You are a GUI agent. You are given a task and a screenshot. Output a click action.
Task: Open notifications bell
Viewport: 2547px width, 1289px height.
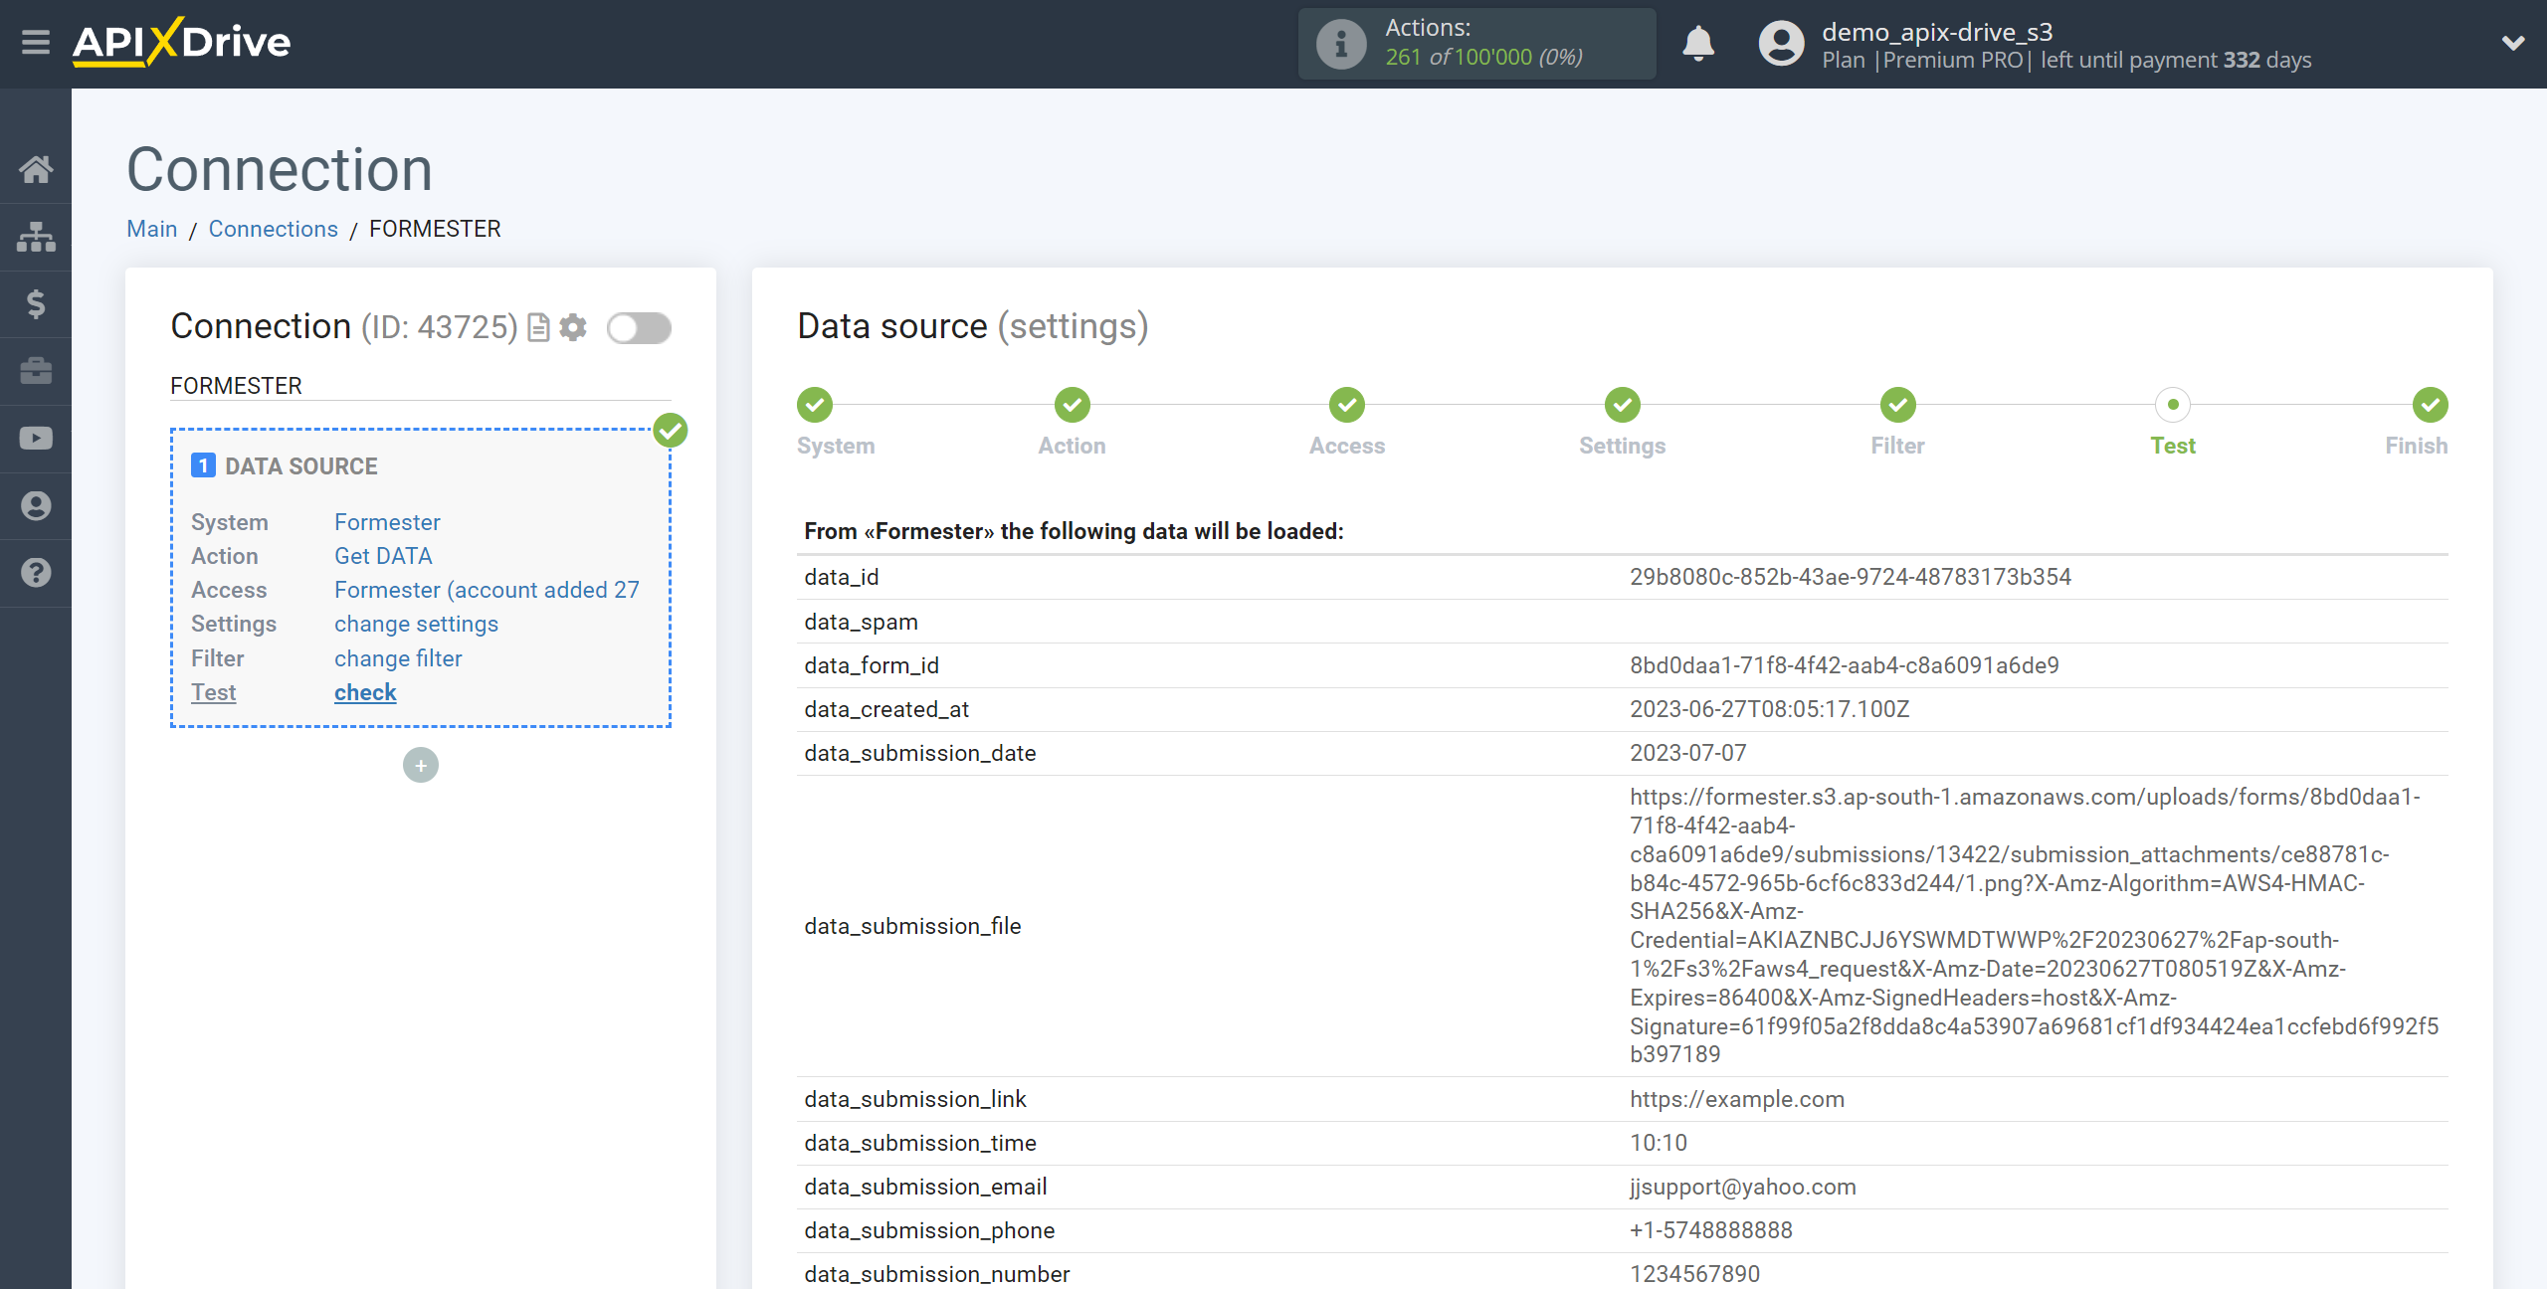(1698, 44)
